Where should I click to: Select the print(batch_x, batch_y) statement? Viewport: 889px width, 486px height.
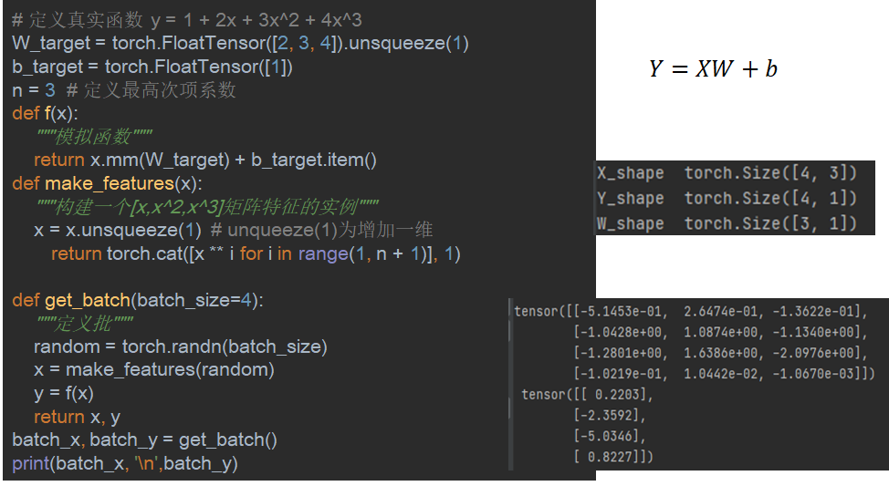pyautogui.click(x=125, y=463)
